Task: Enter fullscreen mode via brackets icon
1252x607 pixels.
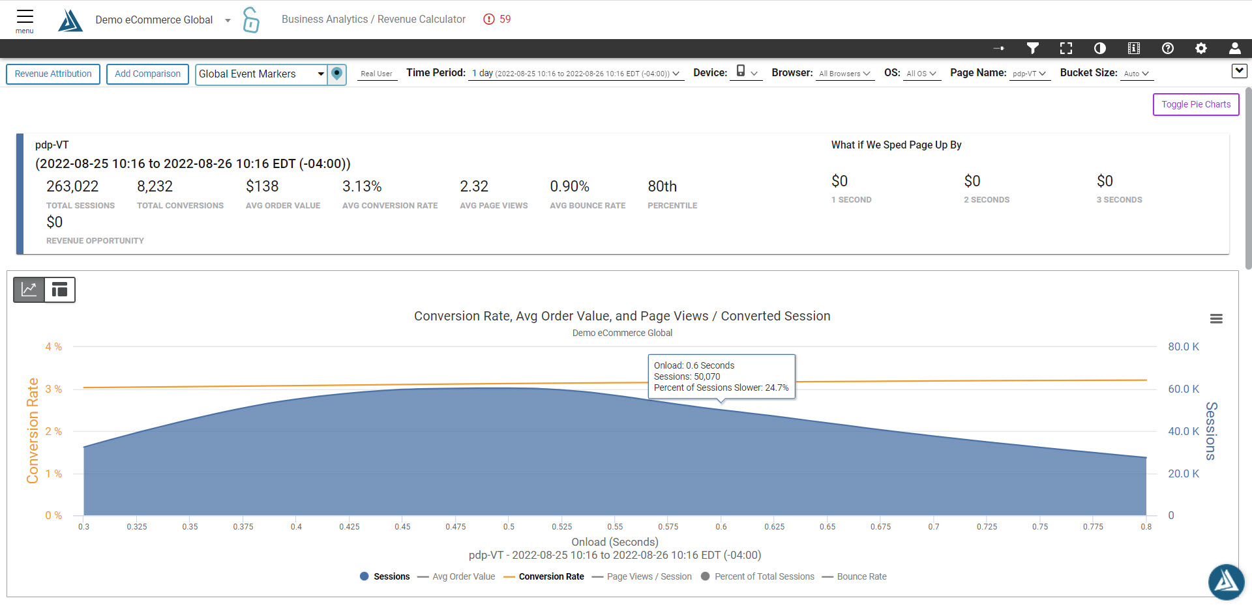Action: point(1066,48)
